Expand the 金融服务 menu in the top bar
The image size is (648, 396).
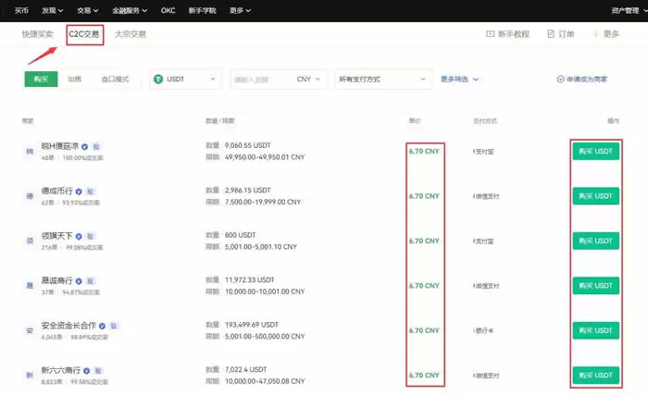click(130, 10)
